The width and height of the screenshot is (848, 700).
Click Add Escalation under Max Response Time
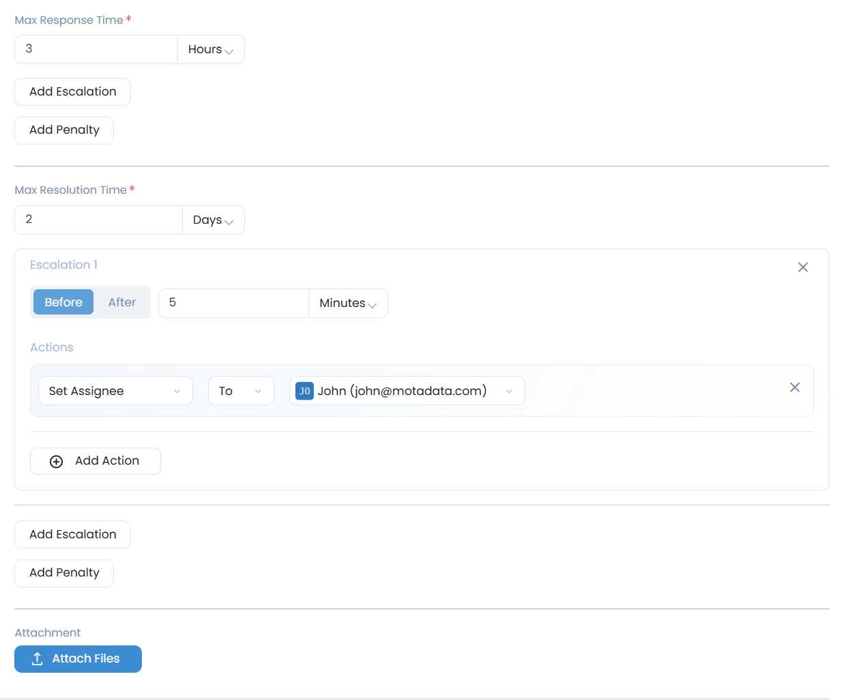[x=72, y=92]
